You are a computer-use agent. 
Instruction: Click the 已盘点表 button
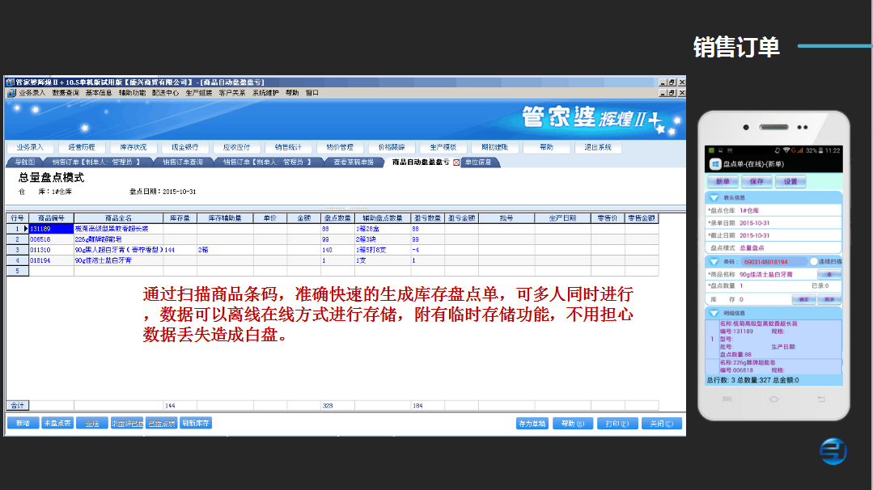(x=162, y=423)
